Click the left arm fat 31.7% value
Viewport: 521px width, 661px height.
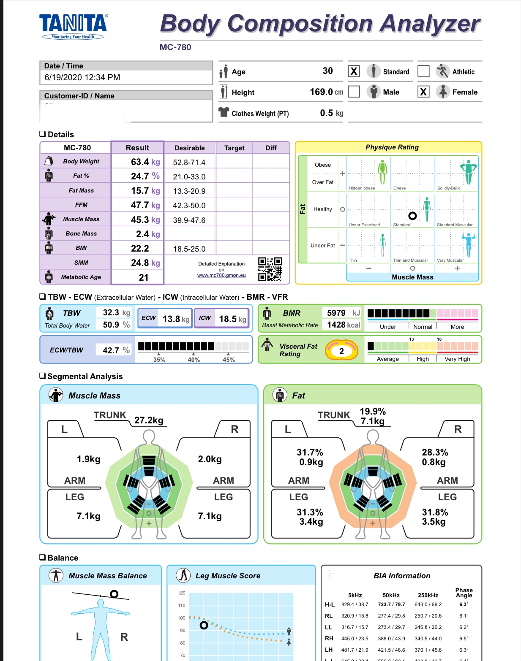310,452
